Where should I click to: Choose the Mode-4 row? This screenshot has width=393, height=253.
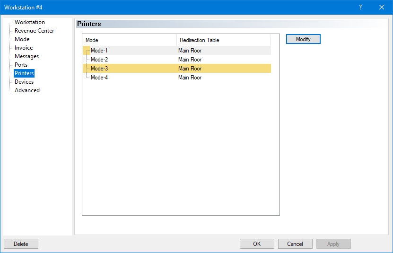pos(99,78)
